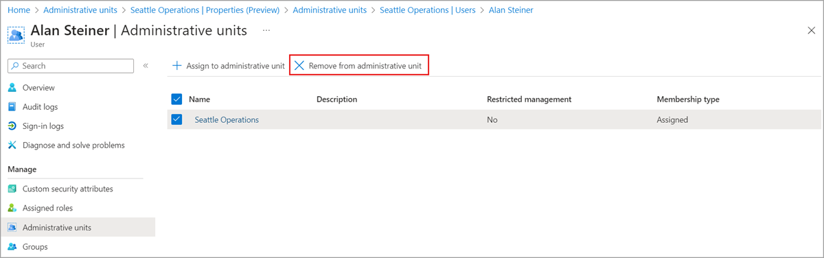Screen dimensions: 824x258
Task: Open Custom security attributes
Action: [68, 189]
